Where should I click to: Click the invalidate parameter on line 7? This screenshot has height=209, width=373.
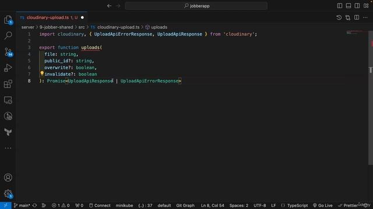[58, 74]
